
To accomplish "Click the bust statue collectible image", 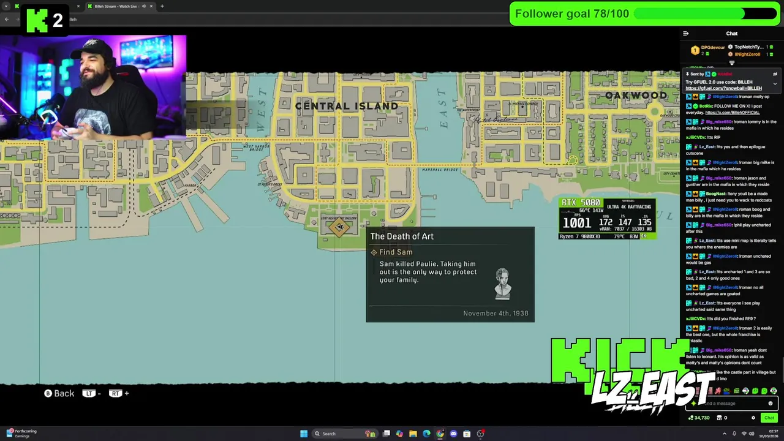I will click(503, 284).
